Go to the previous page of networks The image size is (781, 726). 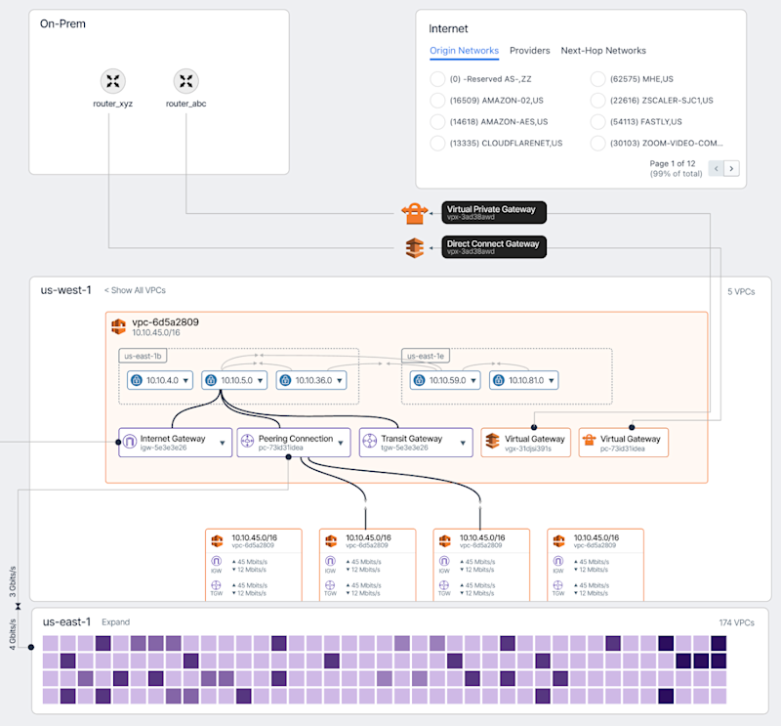(x=717, y=168)
